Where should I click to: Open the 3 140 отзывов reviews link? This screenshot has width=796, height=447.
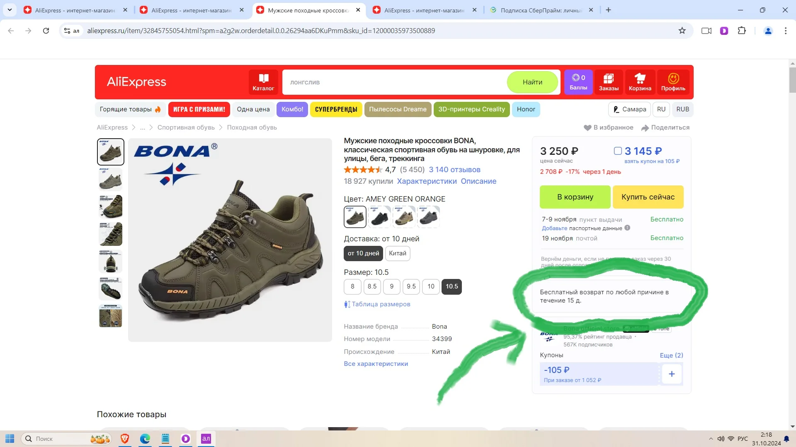pyautogui.click(x=454, y=170)
